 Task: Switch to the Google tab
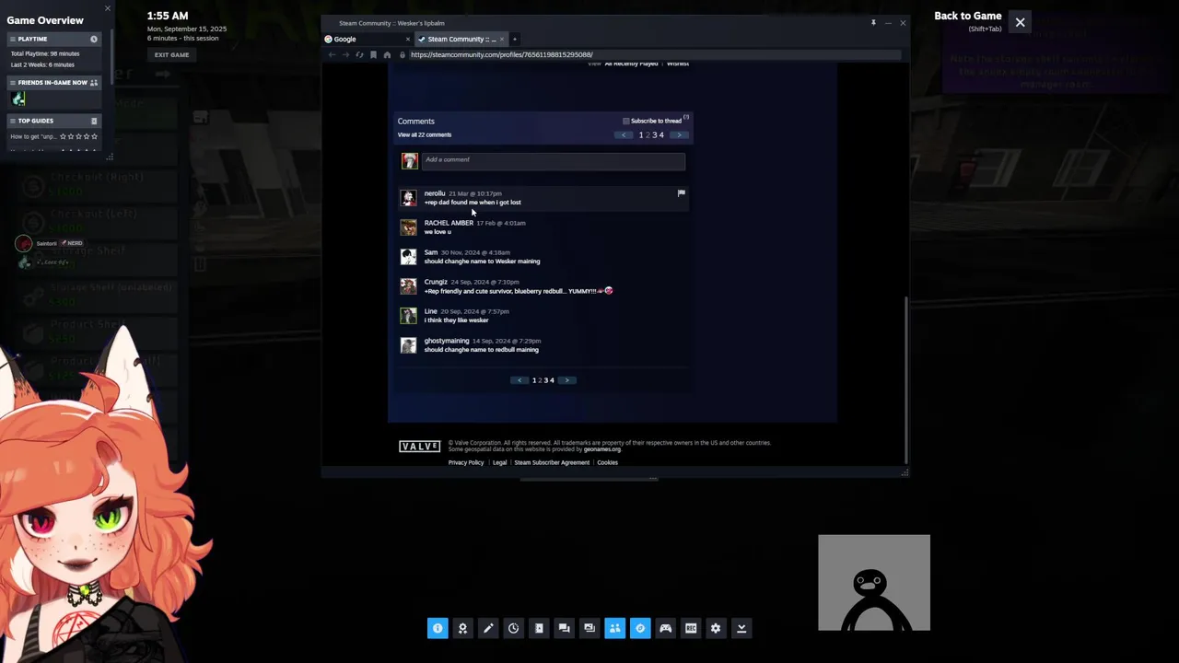366,39
